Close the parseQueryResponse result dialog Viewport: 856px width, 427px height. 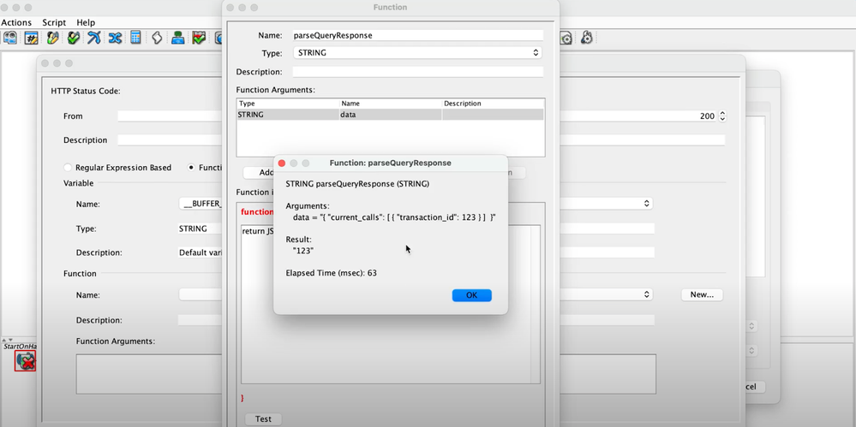[282, 163]
